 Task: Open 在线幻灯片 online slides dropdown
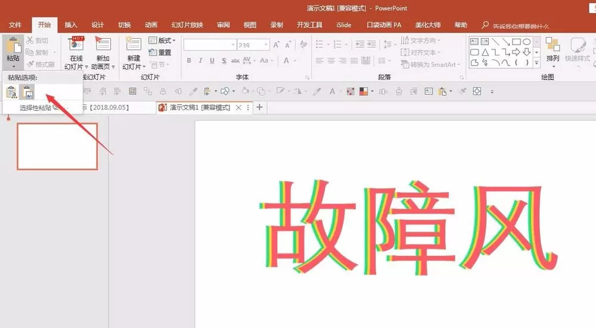tap(76, 53)
